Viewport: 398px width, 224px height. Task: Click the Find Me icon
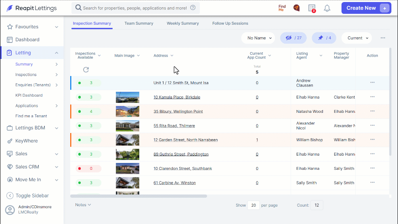pyautogui.click(x=282, y=8)
